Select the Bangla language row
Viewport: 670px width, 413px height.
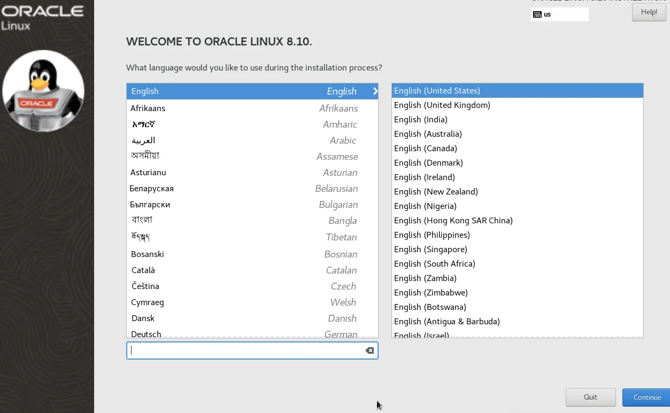[x=252, y=220]
